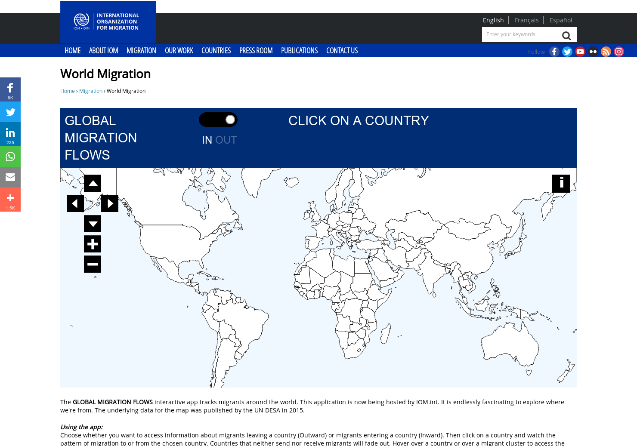Expand the ABOUT IOM menu
The height and width of the screenshot is (446, 637).
pyautogui.click(x=103, y=50)
